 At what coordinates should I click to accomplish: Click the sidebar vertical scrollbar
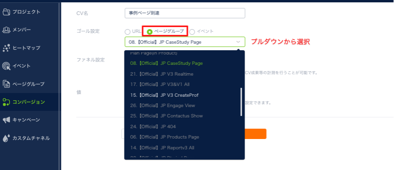[60, 86]
